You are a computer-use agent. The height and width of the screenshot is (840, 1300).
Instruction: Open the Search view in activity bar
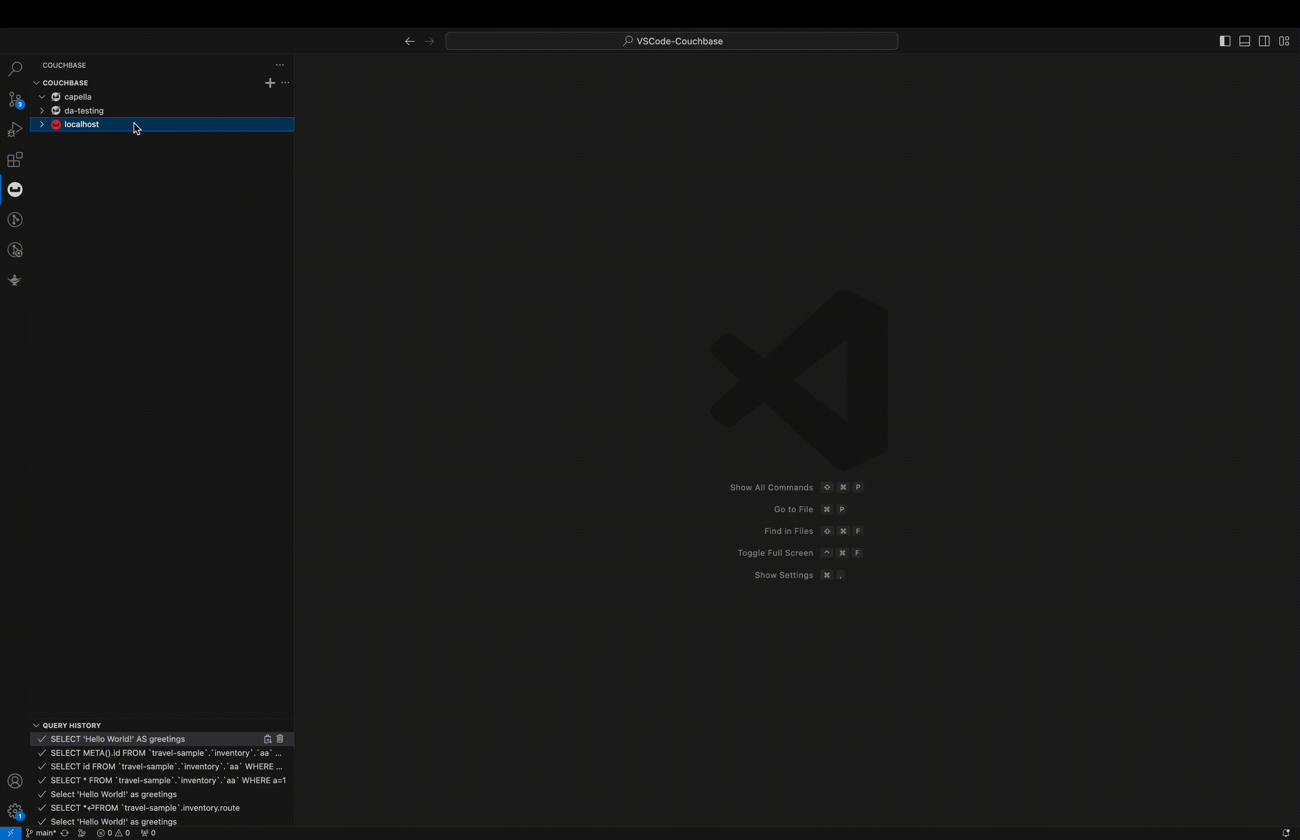click(15, 69)
